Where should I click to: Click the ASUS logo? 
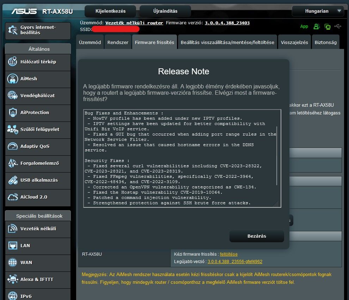coord(24,11)
